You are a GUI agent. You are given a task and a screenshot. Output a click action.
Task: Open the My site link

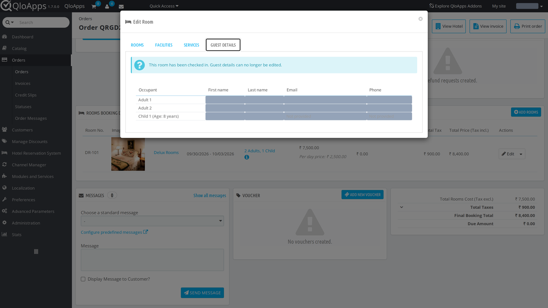click(499, 6)
